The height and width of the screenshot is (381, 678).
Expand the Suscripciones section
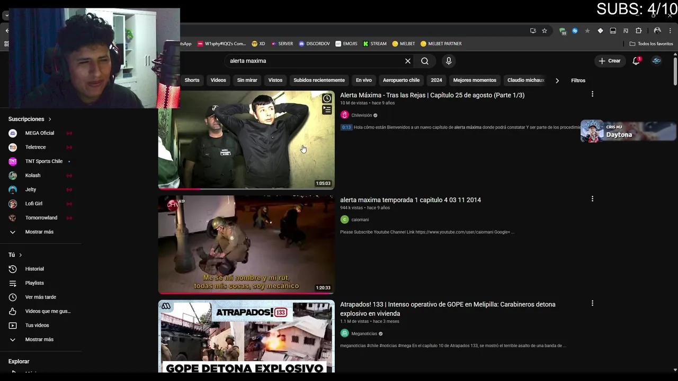click(x=30, y=119)
